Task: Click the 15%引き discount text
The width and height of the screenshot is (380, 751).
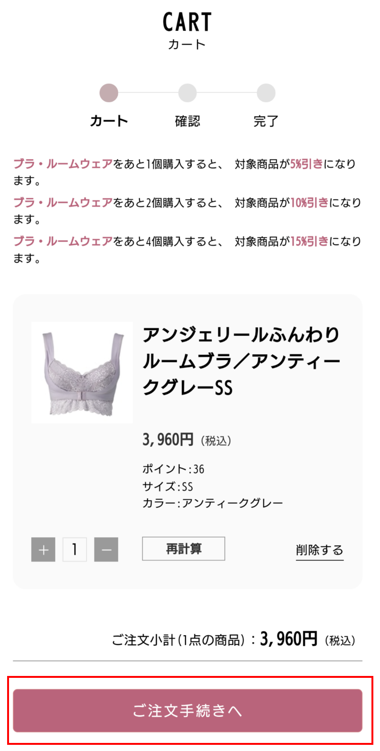Action: pos(309,241)
